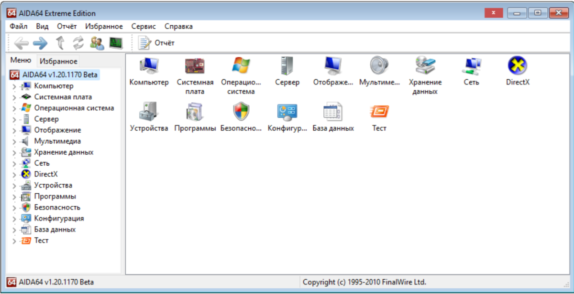Select Компьютер label in the tree

coord(54,86)
